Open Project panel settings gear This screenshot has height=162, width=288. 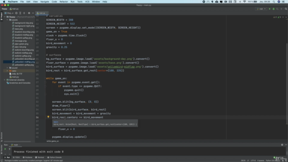[x=29, y=13]
